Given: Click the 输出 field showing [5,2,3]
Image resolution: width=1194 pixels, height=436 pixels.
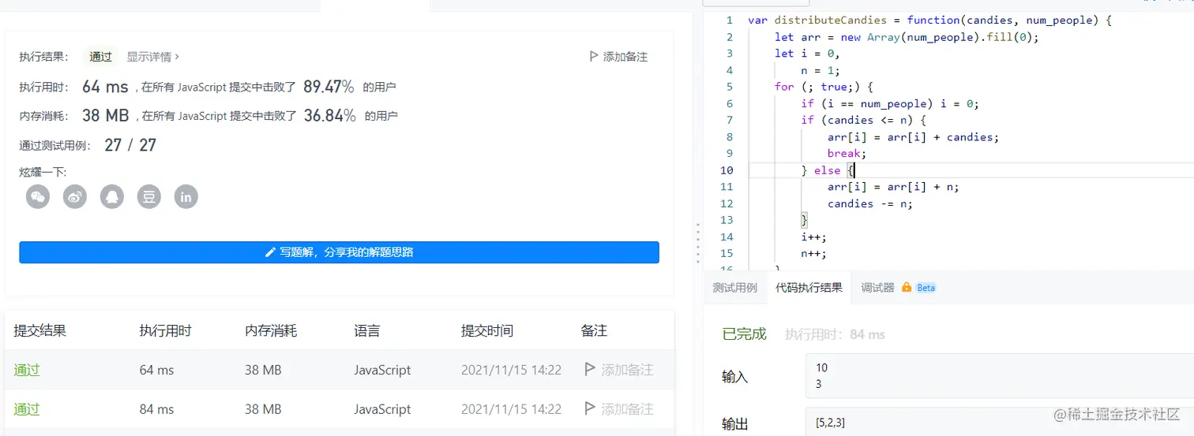Looking at the screenshot, I should click(999, 422).
